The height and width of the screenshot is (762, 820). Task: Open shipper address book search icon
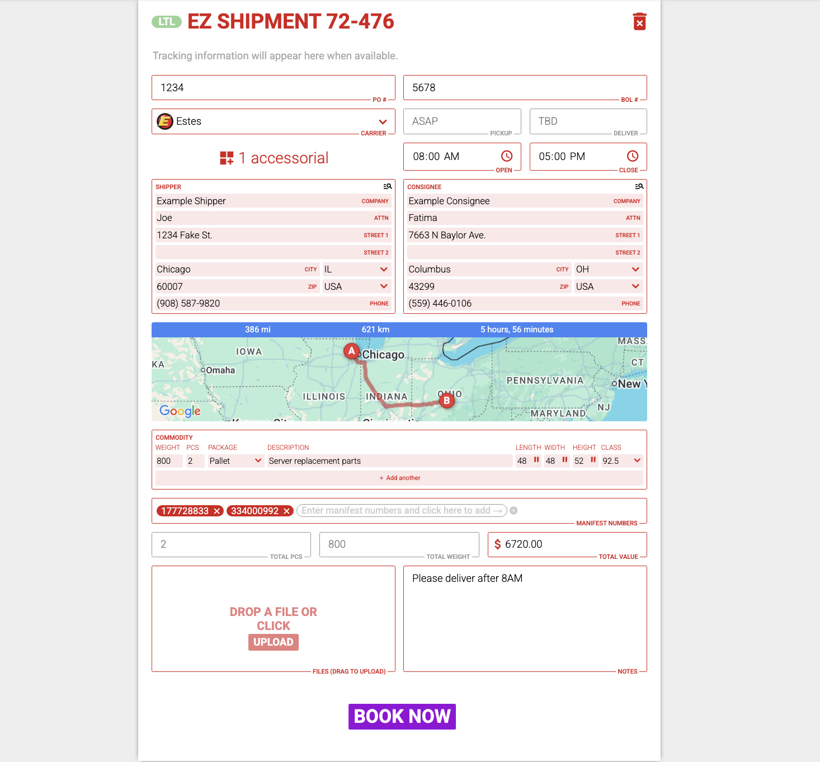387,186
